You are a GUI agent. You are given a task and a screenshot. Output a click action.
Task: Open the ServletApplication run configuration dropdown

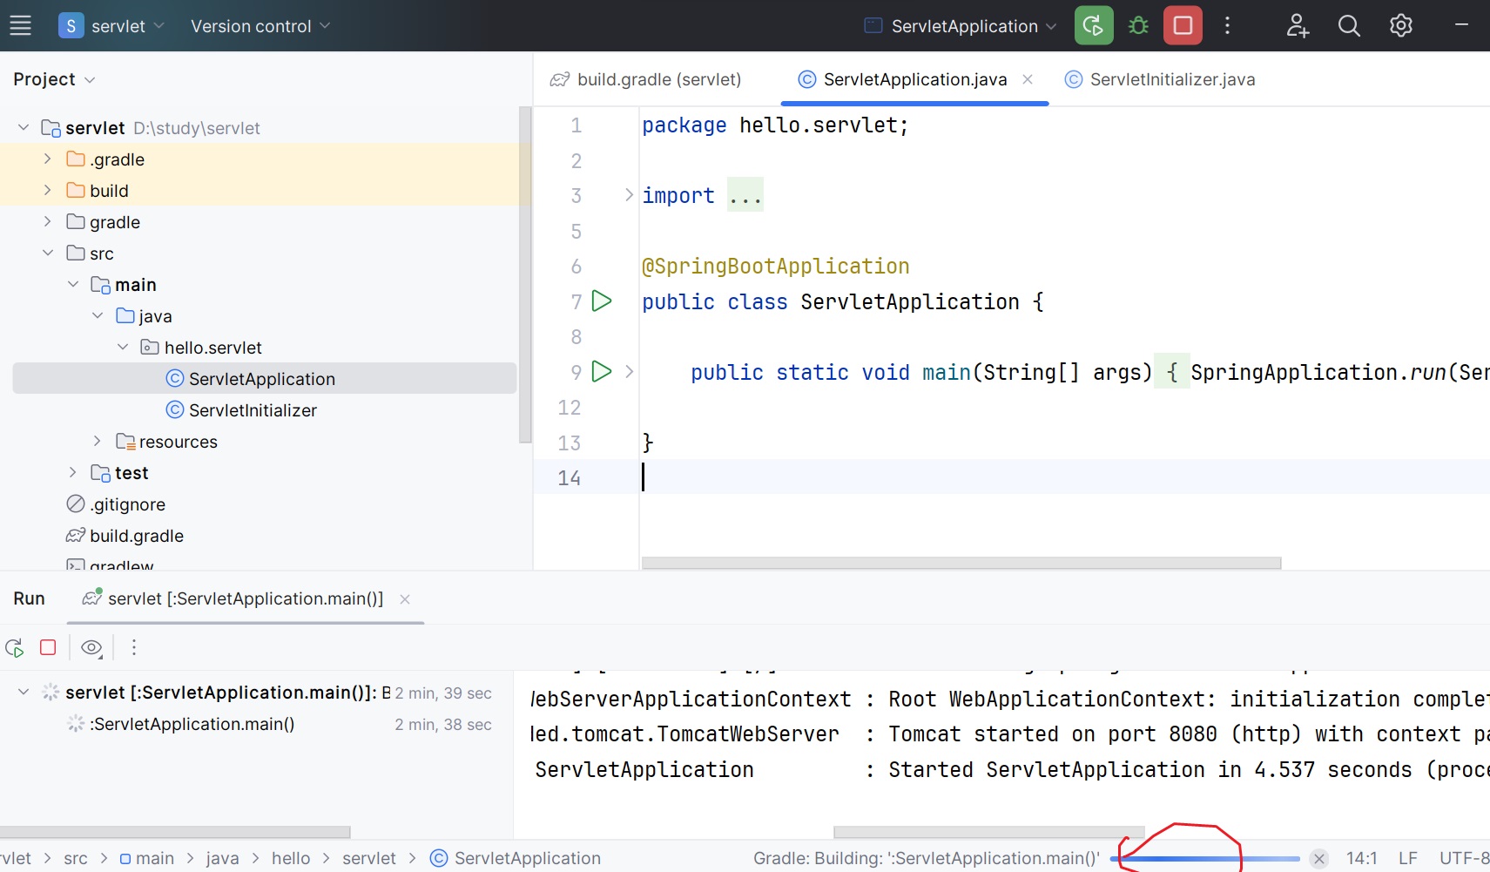[961, 26]
